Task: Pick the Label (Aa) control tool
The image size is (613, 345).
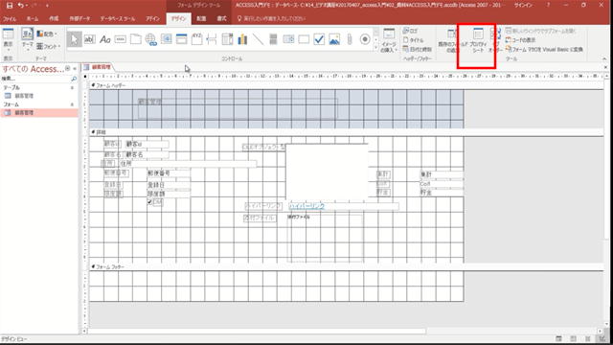Action: pos(104,39)
